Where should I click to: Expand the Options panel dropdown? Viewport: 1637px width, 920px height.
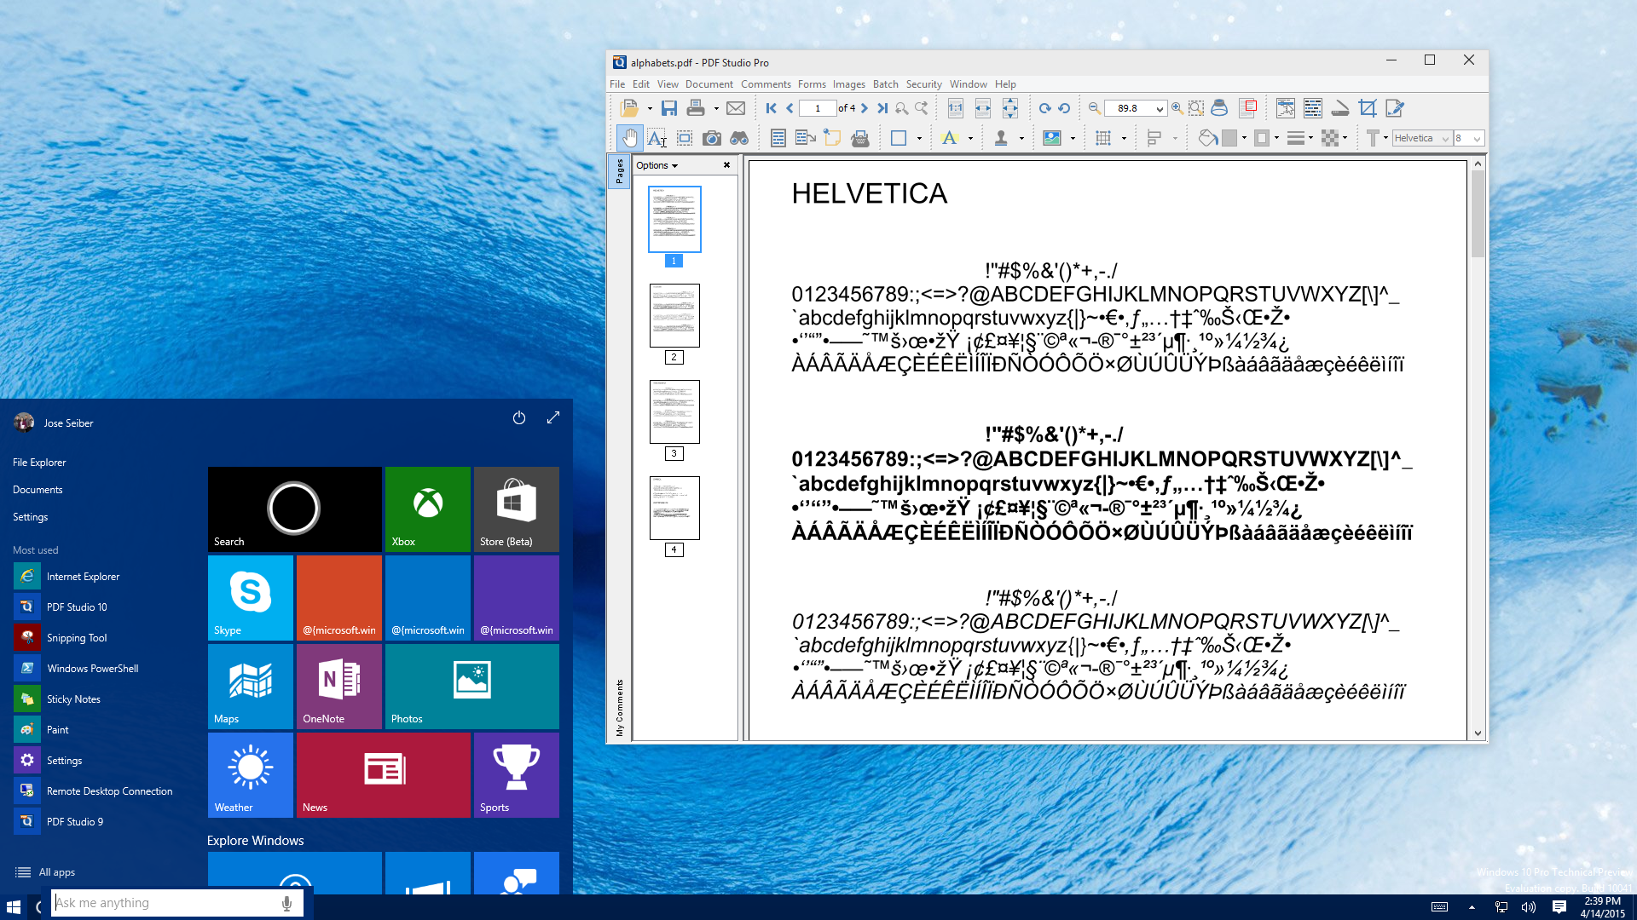pos(657,165)
